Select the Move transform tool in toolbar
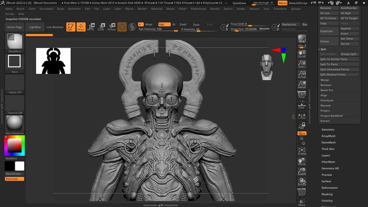This screenshot has width=368, height=207. pyautogui.click(x=91, y=27)
